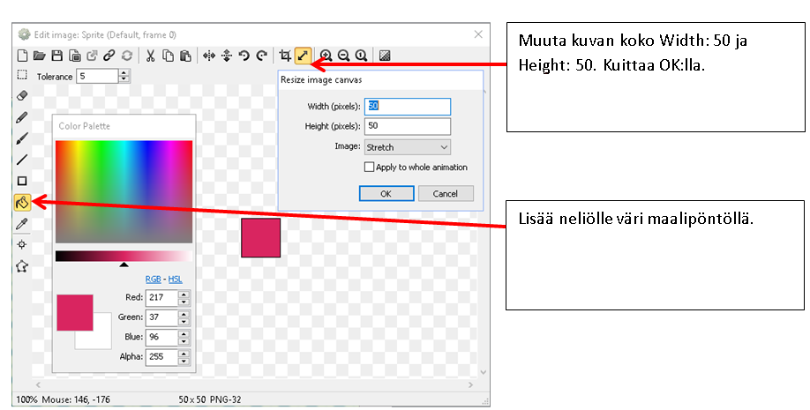Click the primary pink color swatch
Image resolution: width=810 pixels, height=410 pixels.
(x=74, y=312)
